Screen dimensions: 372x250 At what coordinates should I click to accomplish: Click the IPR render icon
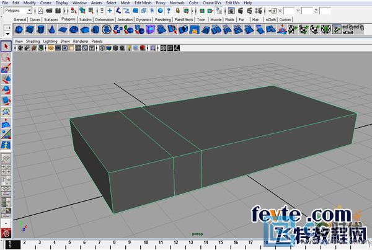tap(249, 11)
